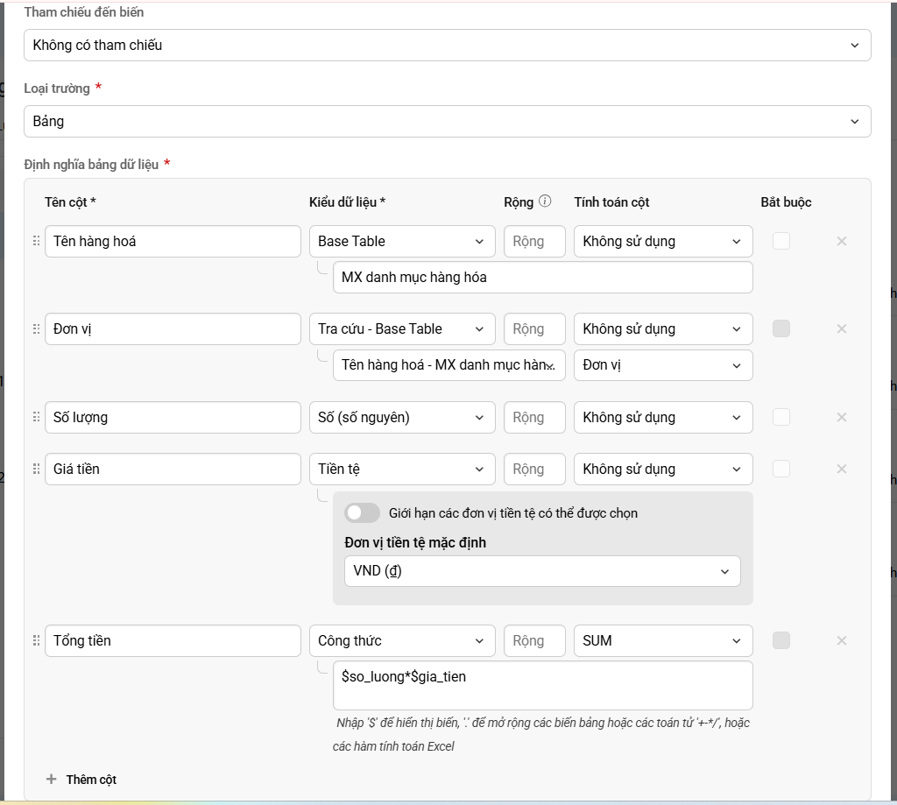Click the Tính toán cột column header
The height and width of the screenshot is (805, 897).
(611, 202)
